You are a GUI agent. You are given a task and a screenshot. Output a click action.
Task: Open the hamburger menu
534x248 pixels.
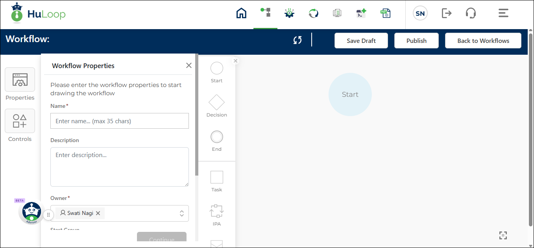pyautogui.click(x=503, y=13)
